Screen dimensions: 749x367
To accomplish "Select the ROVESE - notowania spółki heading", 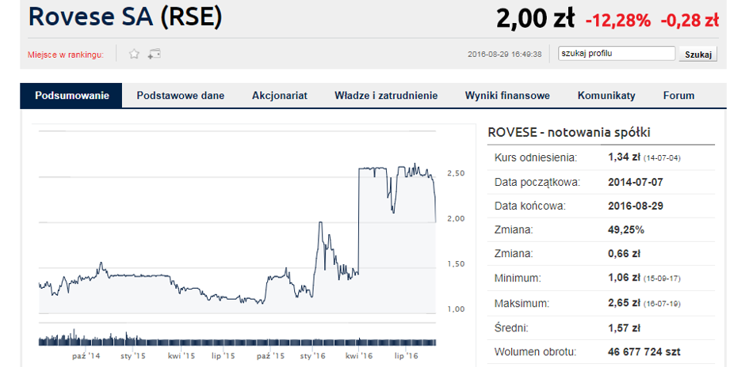I will point(569,133).
